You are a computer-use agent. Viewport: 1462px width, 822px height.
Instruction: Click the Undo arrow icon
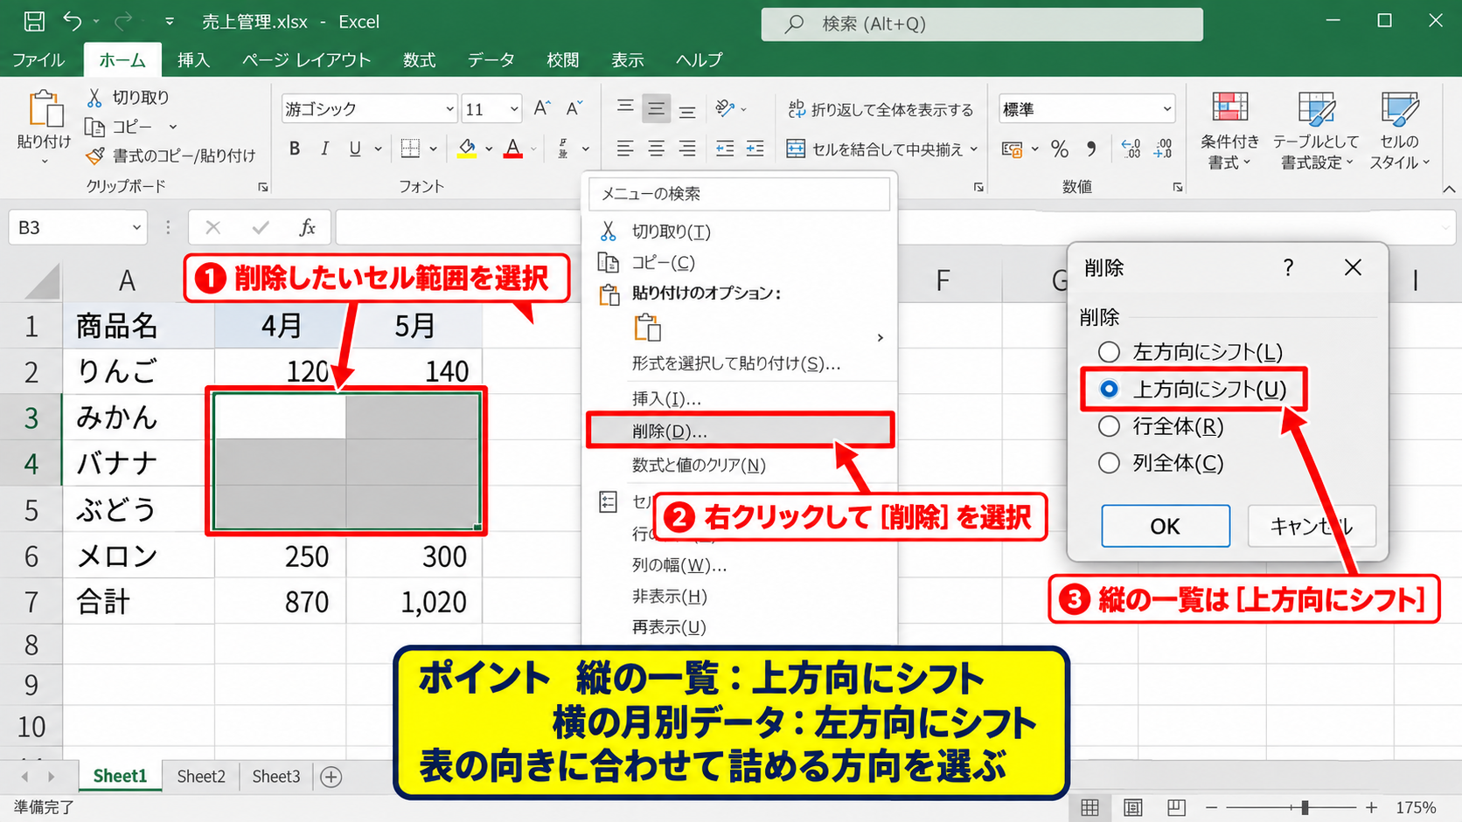pyautogui.click(x=73, y=21)
